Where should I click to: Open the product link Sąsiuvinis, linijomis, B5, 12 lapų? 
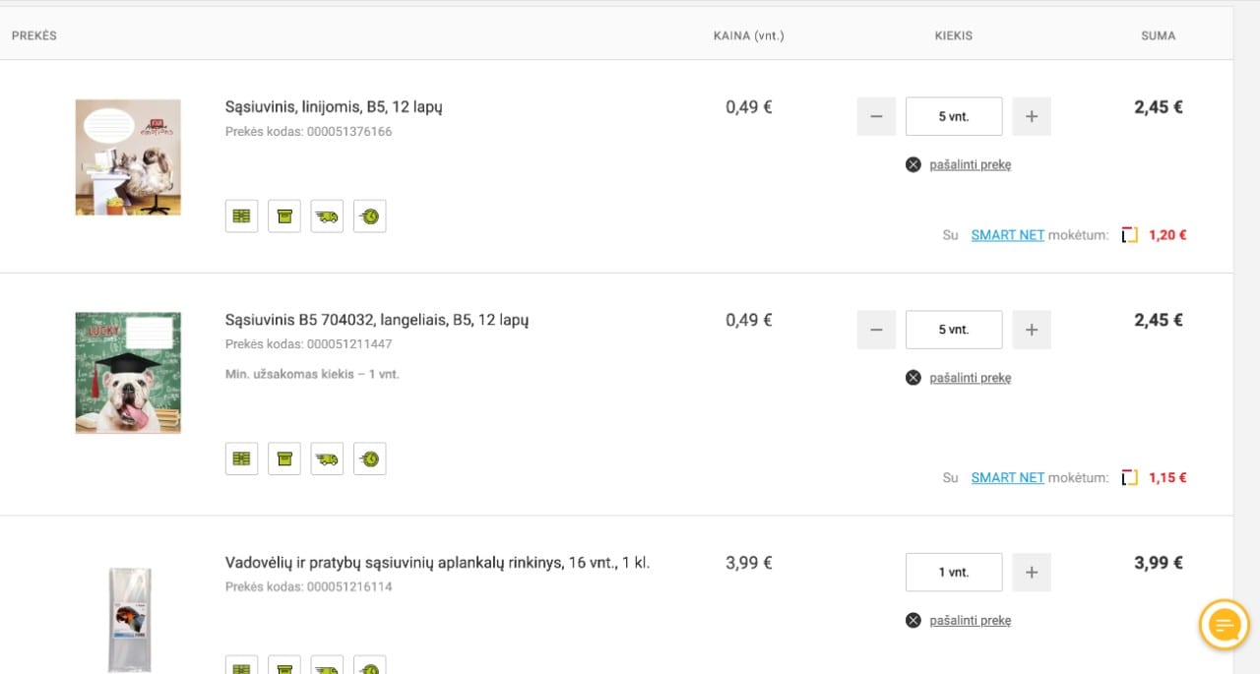pyautogui.click(x=334, y=106)
